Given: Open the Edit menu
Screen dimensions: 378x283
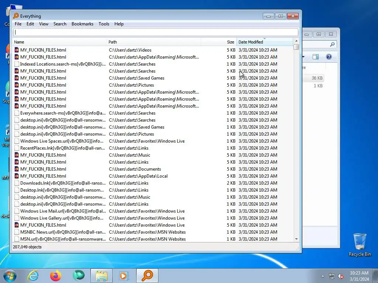Looking at the screenshot, I should pos(30,24).
